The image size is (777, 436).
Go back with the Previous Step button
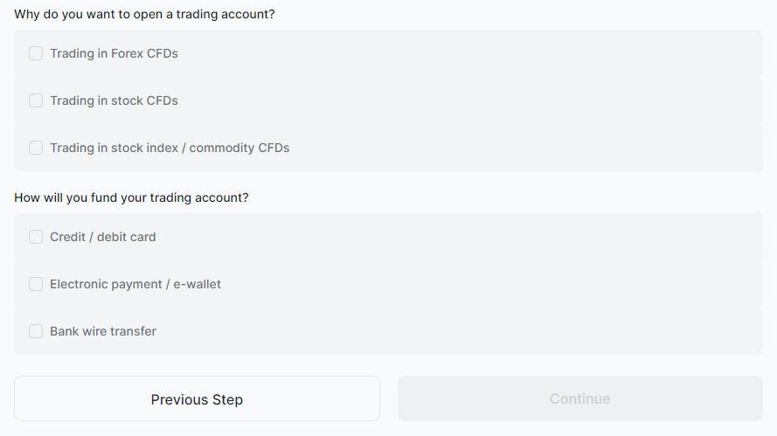pos(197,399)
